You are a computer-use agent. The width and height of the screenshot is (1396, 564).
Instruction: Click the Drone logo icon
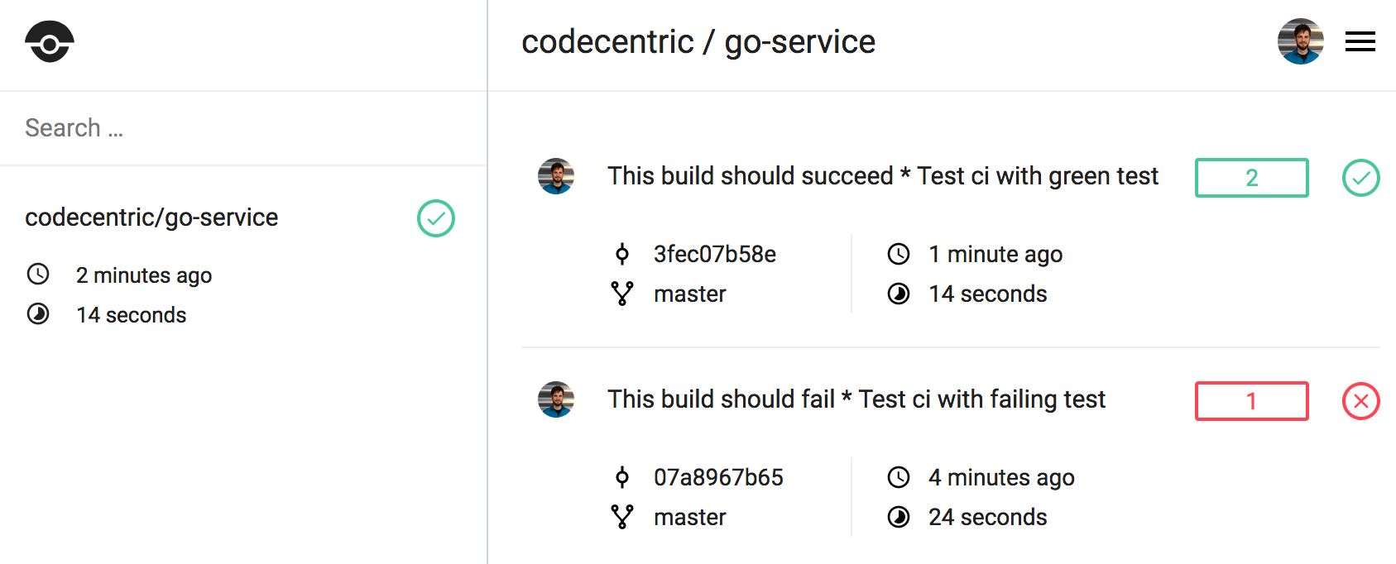click(50, 41)
